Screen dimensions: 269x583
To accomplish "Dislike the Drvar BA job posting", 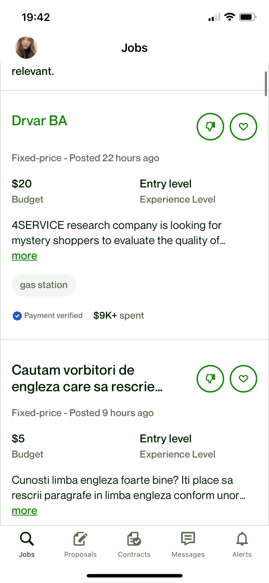I will [x=210, y=127].
